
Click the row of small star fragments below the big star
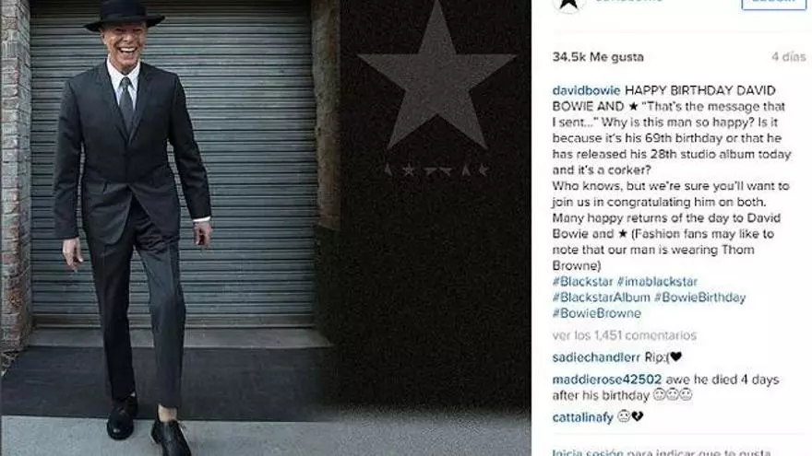[436, 170]
